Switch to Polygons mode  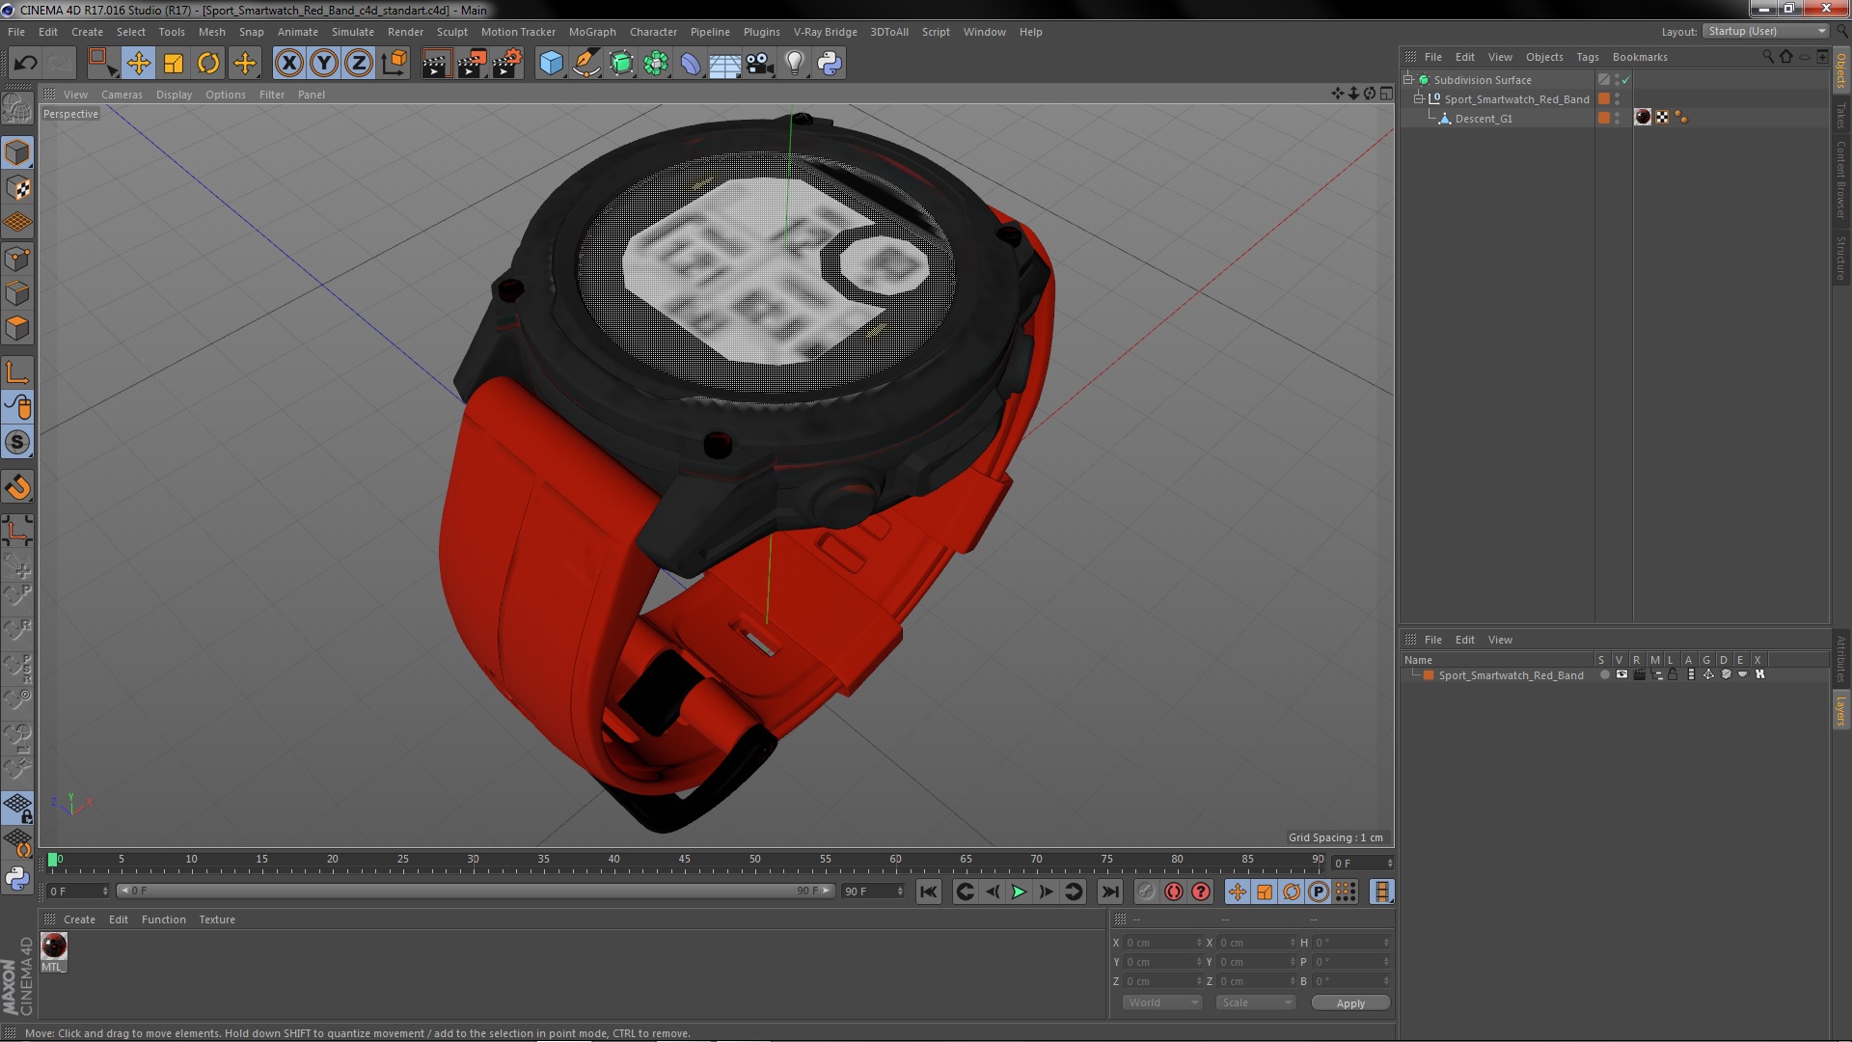(17, 328)
